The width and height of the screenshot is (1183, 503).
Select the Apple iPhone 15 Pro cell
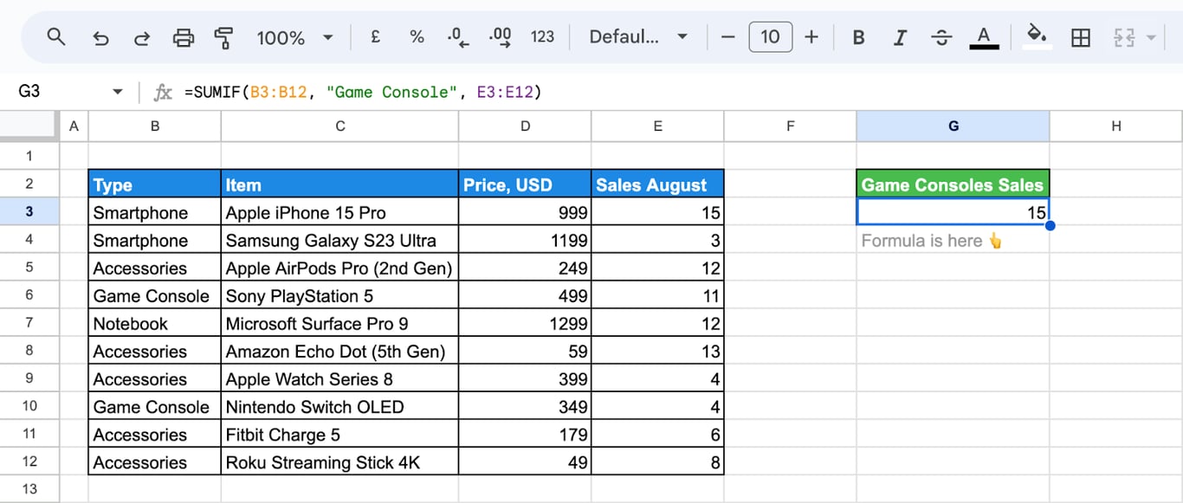pos(340,212)
